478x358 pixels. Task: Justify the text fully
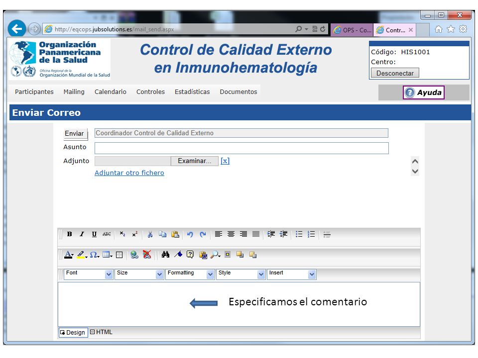click(256, 234)
